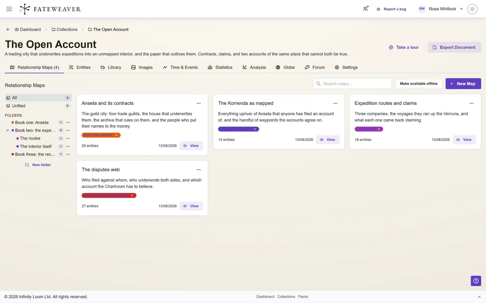
Task: Start the Take a tour guide
Action: [404, 47]
